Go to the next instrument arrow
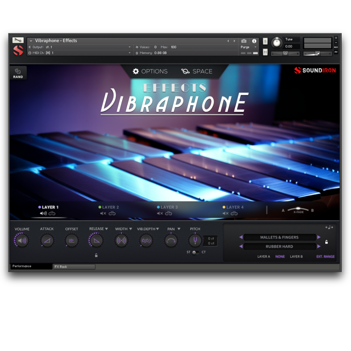351x351 pixels. (234, 41)
